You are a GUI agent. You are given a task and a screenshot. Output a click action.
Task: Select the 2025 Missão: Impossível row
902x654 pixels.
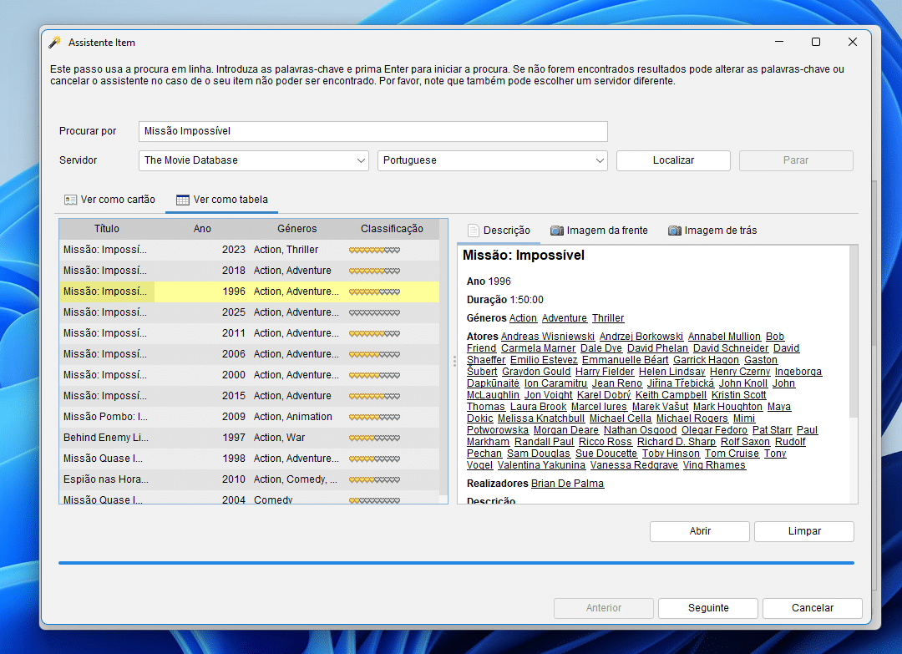point(249,312)
